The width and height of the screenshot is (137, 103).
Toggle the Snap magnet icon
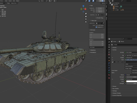pos(50,1)
